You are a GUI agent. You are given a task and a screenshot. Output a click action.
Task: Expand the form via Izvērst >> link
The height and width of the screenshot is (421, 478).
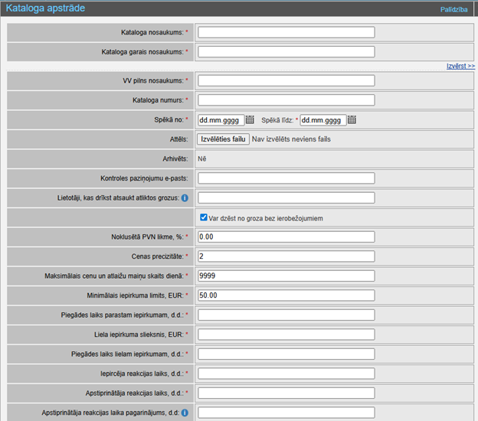click(x=460, y=67)
